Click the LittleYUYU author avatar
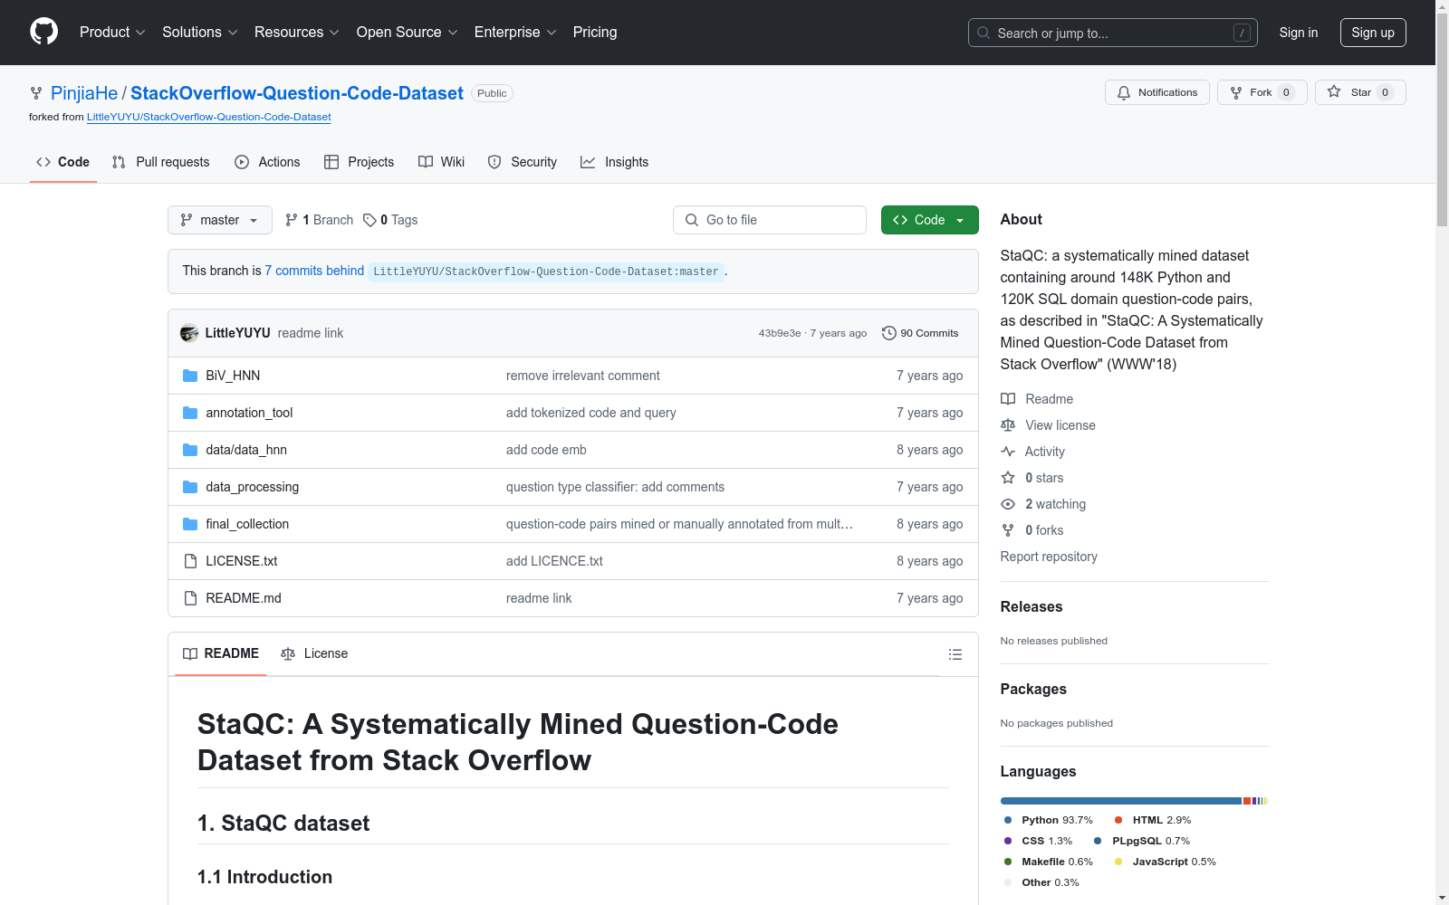The width and height of the screenshot is (1449, 905). [189, 333]
